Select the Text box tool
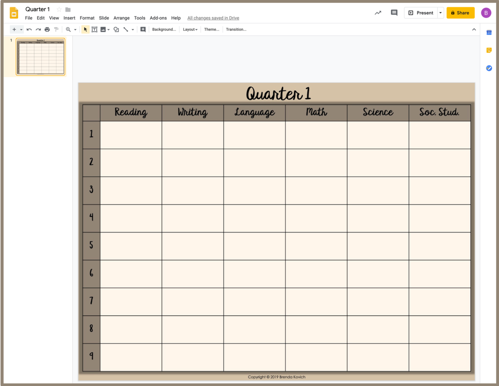 [94, 29]
